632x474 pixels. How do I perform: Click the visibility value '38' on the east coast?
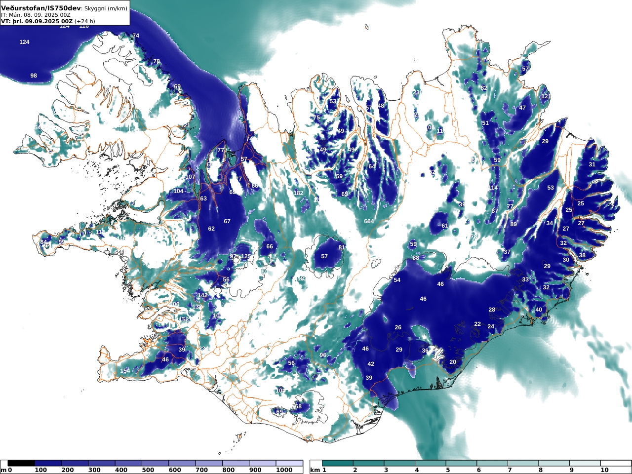tap(582, 255)
